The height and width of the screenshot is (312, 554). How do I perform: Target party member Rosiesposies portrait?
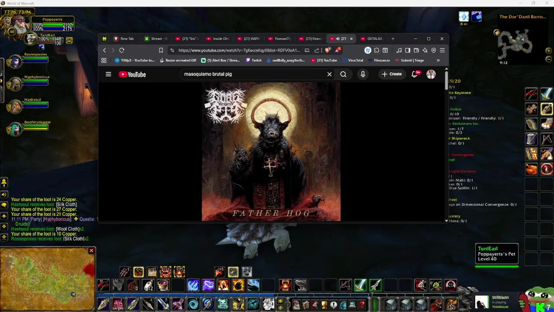15,62
